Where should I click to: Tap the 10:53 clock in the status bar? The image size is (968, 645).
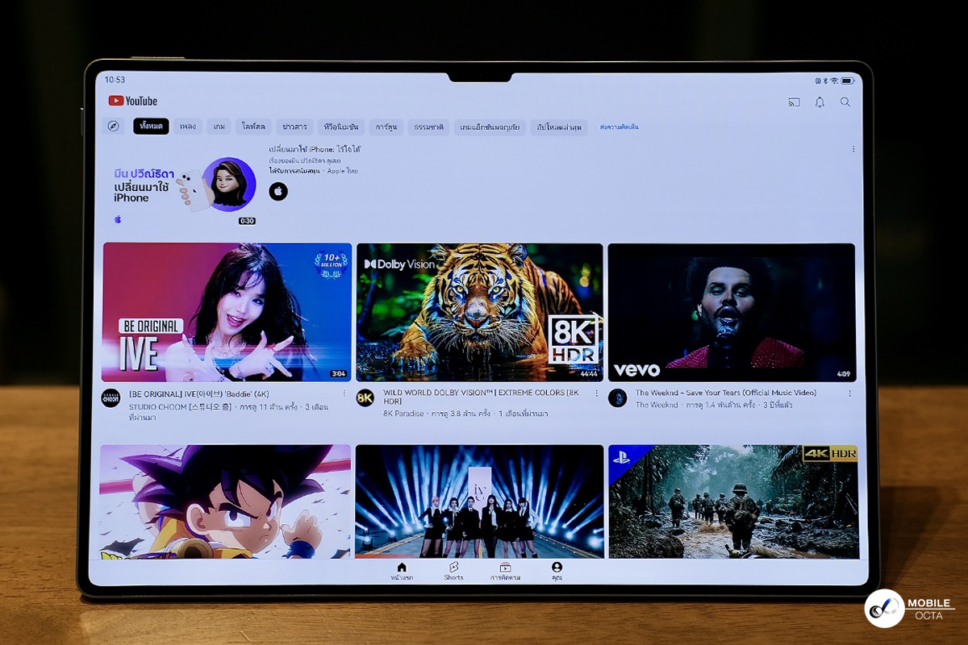click(115, 80)
